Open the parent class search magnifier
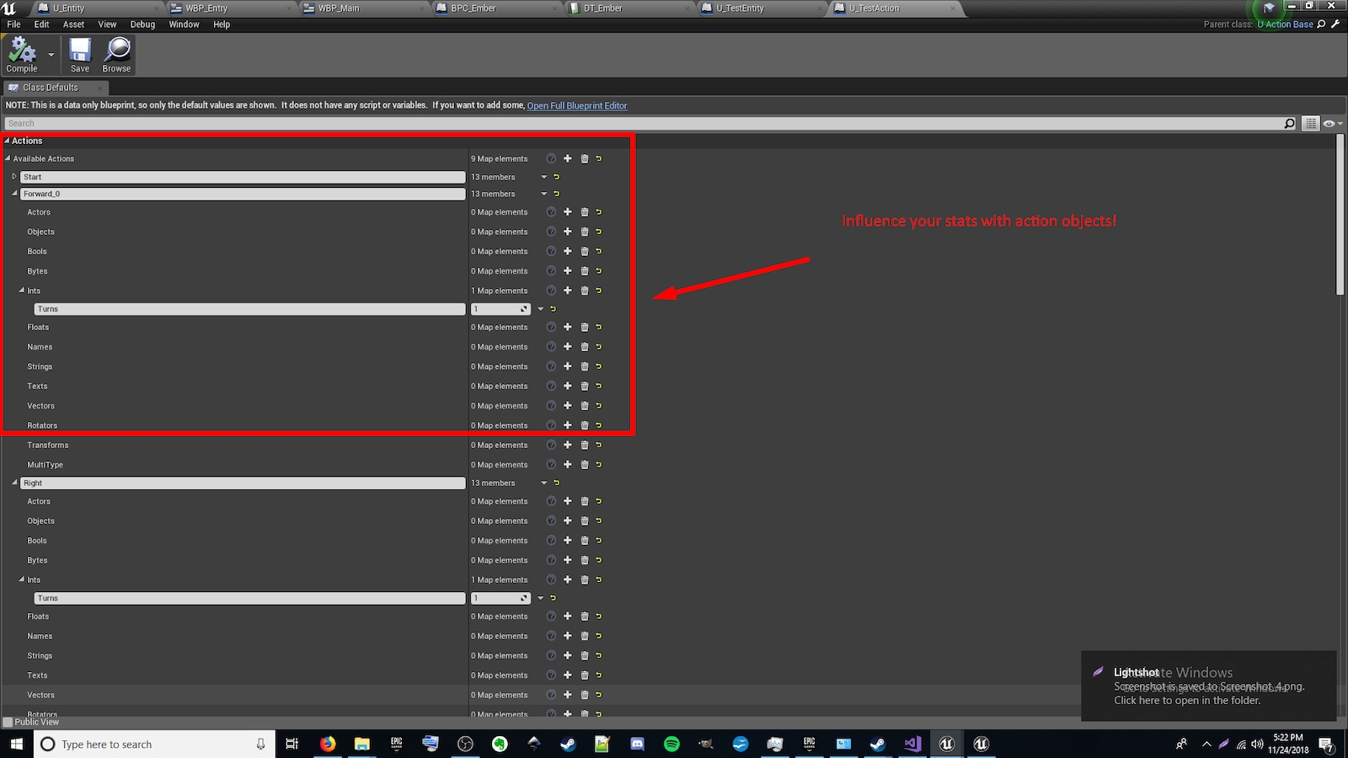1348x758 pixels. coord(1319,24)
